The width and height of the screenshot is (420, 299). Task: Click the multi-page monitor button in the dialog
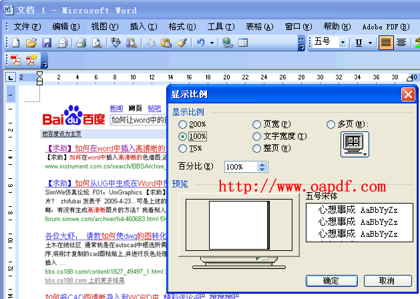click(355, 144)
